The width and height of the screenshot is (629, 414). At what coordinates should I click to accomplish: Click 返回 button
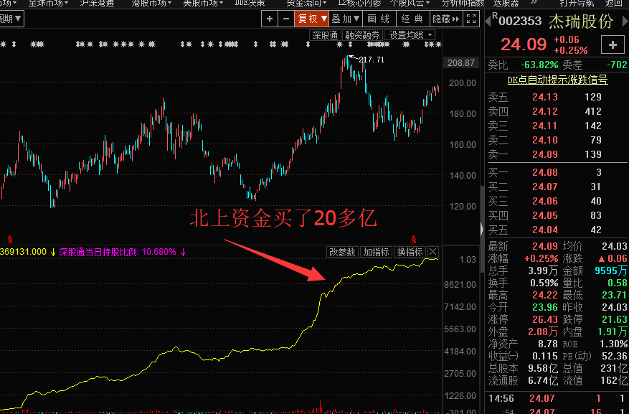coord(613,3)
